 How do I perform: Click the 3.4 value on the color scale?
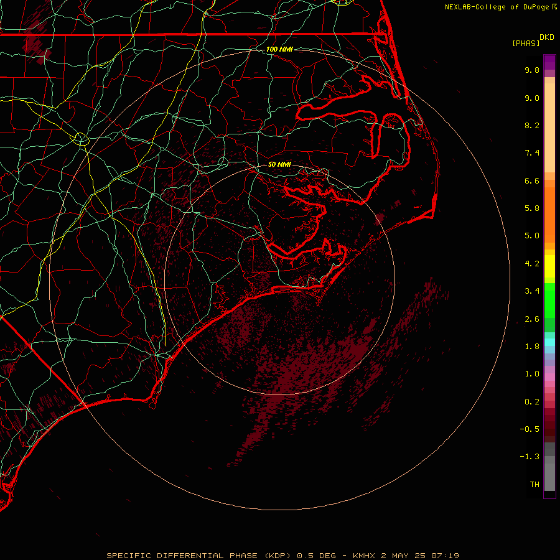coord(532,291)
